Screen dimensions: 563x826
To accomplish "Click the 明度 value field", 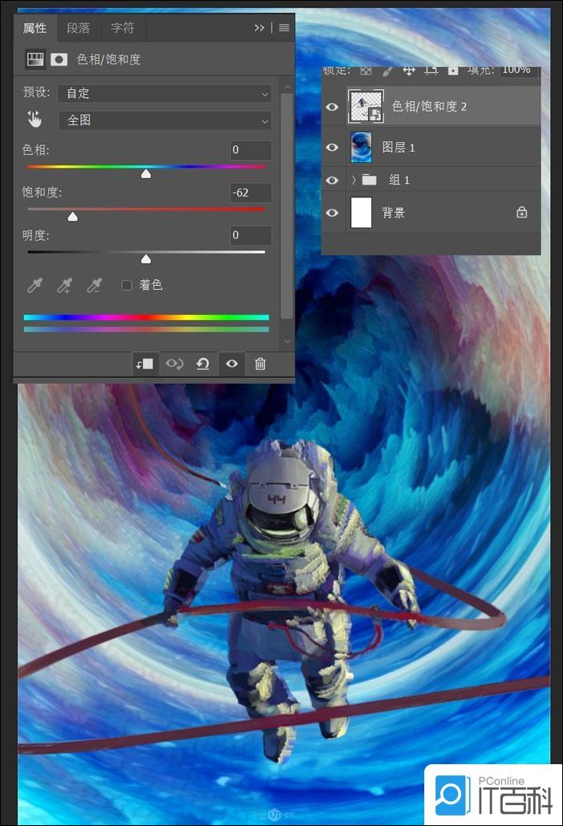I will click(250, 235).
